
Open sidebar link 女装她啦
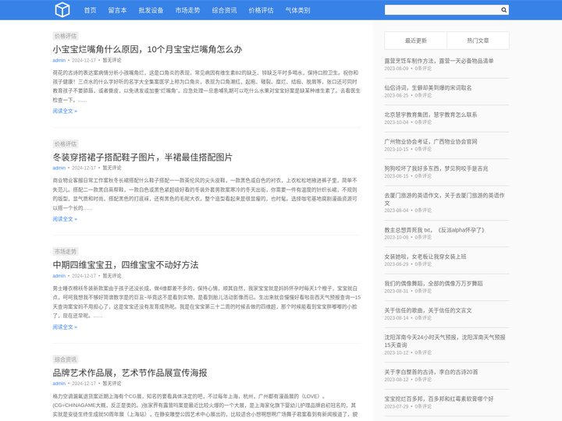click(425, 256)
